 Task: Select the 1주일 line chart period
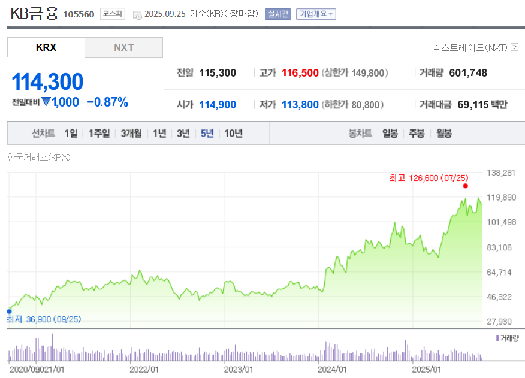99,134
